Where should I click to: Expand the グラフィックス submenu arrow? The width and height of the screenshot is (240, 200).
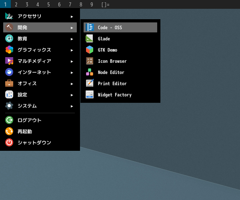tap(72, 50)
